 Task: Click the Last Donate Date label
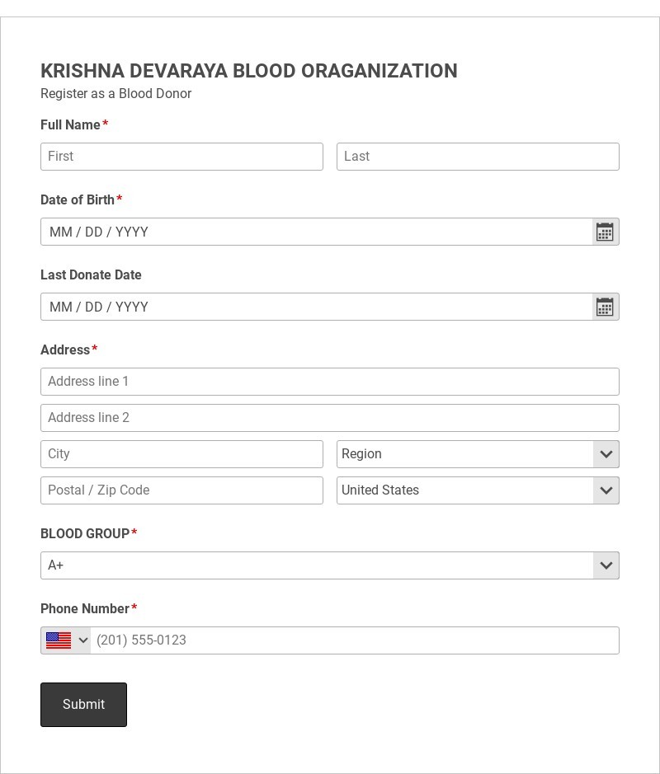(91, 275)
